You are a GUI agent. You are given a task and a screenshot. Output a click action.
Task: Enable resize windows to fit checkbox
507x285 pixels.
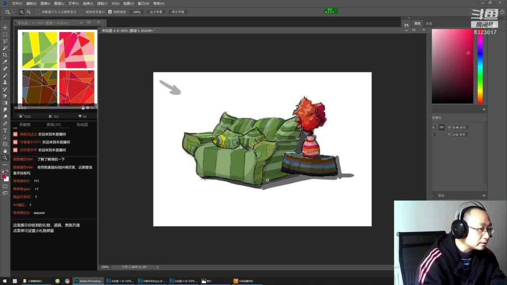pyautogui.click(x=39, y=12)
